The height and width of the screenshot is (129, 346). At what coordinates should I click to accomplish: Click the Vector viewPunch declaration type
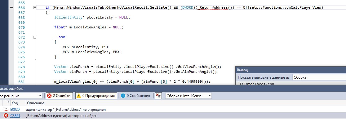(x=61, y=67)
